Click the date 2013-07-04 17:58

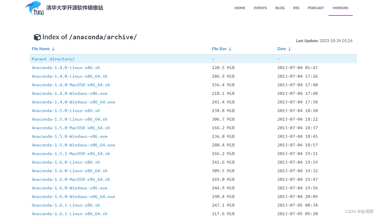point(298,102)
